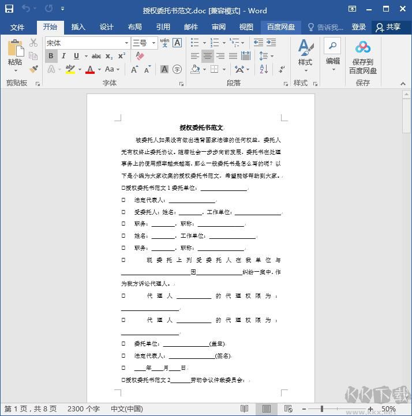Click the 共享 share button
This screenshot has height=416, width=412.
tap(388, 27)
